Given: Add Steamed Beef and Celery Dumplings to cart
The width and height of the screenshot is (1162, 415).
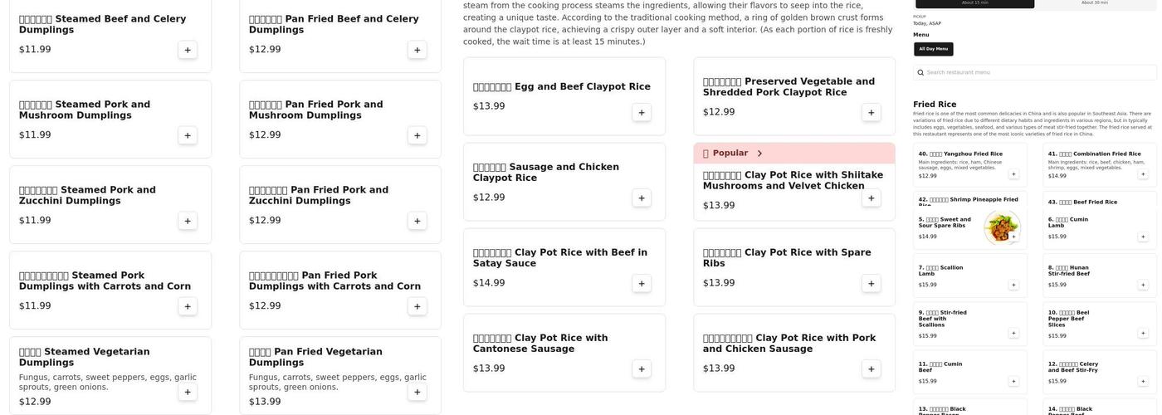Looking at the screenshot, I should [x=188, y=50].
